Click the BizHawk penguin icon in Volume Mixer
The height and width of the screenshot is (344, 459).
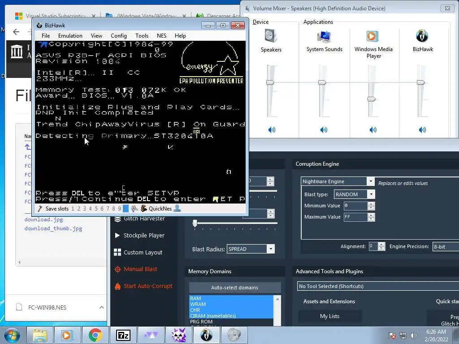click(422, 36)
